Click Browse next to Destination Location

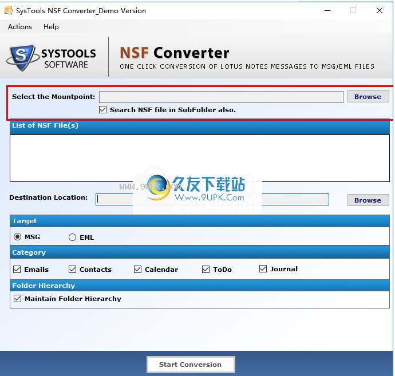[368, 200]
